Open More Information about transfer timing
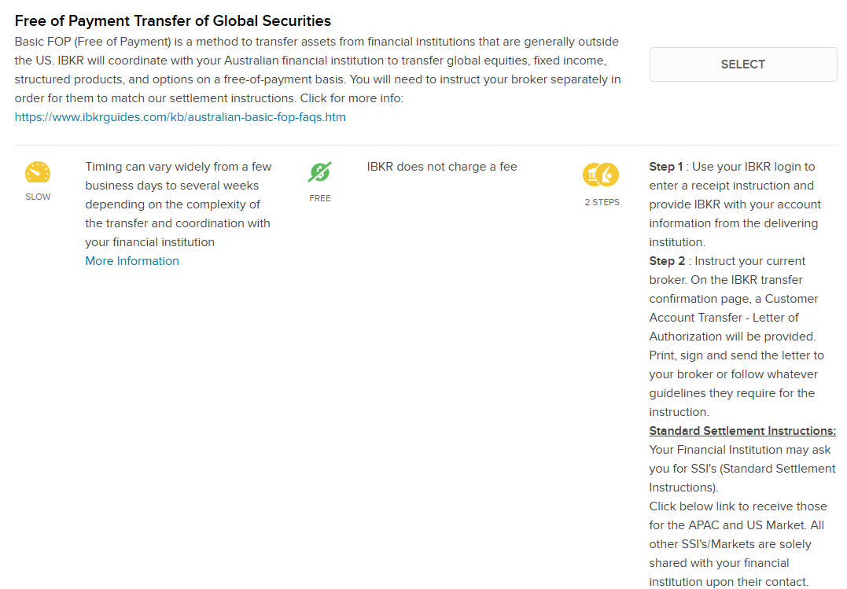 pos(131,260)
